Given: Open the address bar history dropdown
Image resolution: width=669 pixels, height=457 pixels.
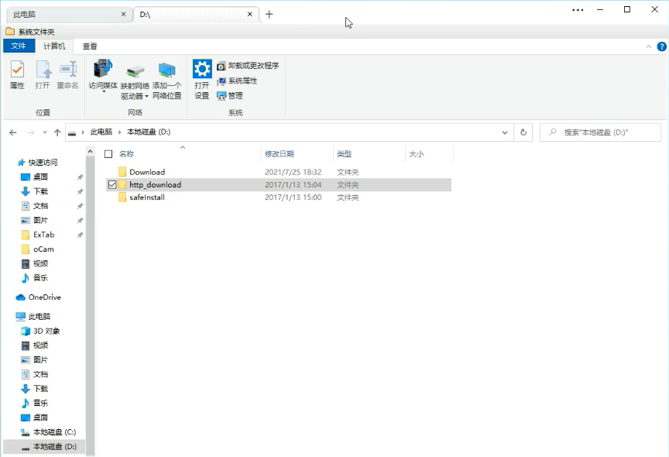Looking at the screenshot, I should coord(506,132).
